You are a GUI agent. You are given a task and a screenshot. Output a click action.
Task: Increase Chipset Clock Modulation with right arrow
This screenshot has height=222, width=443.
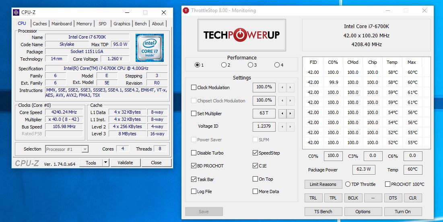291,101
